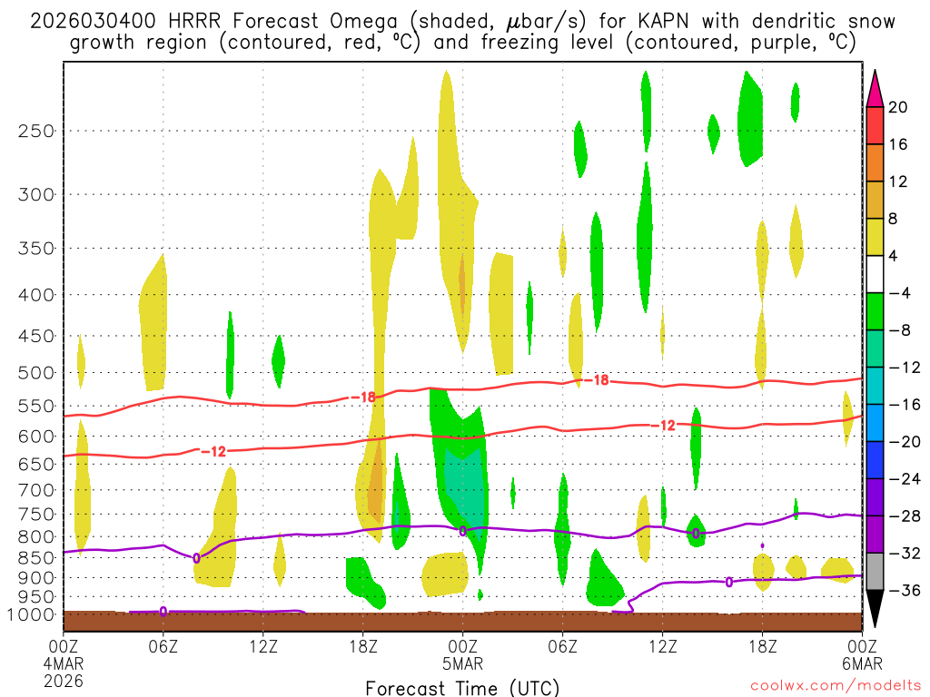Click the 00Z 4MAR 2026 time label
The image size is (930, 697).
point(64,663)
